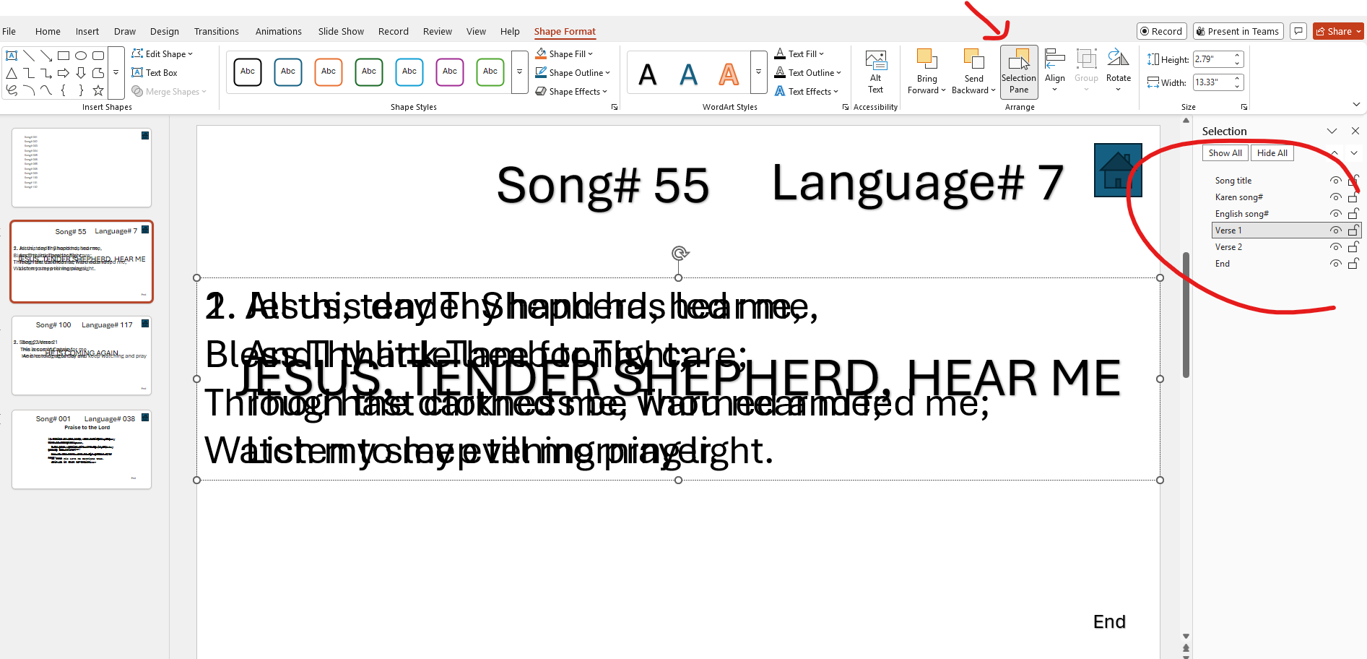Click Bring Forward icon
The width and height of the screenshot is (1367, 659).
(x=926, y=60)
